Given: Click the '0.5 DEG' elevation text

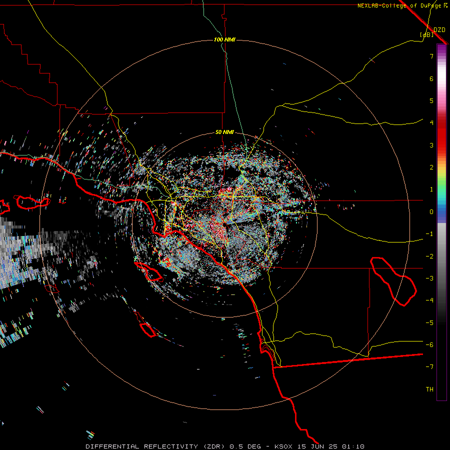Looking at the screenshot, I should (x=245, y=446).
